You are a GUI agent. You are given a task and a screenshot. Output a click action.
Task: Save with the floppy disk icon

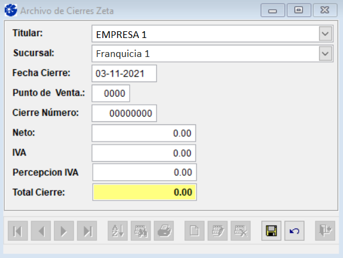271,231
